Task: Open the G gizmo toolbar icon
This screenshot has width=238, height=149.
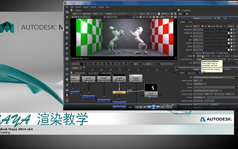Action: point(67,95)
